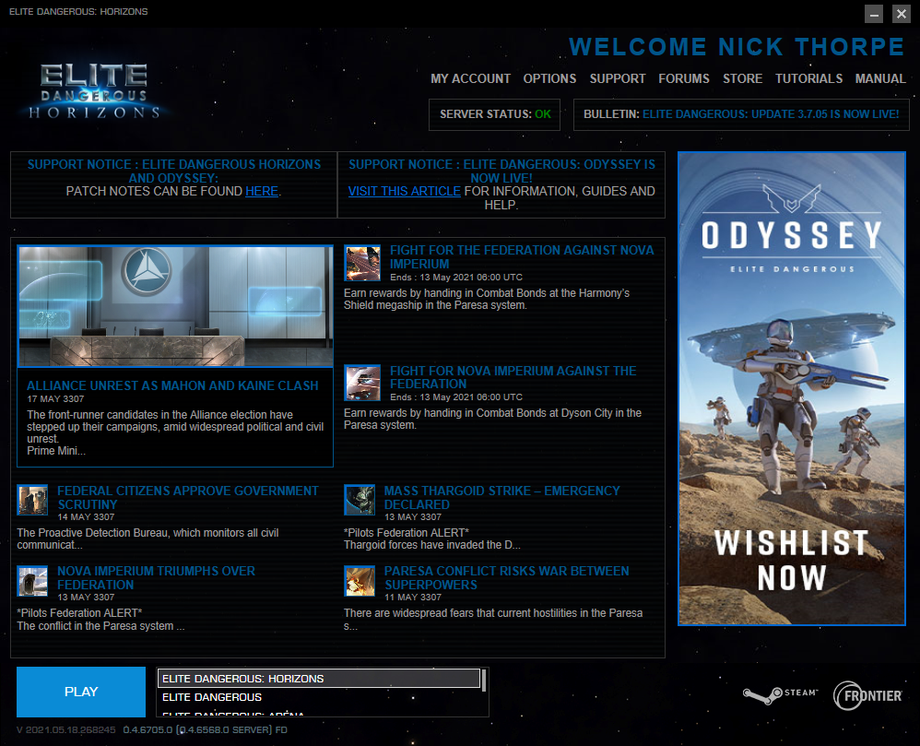
Task: Click the HERE patch notes link
Action: click(262, 192)
